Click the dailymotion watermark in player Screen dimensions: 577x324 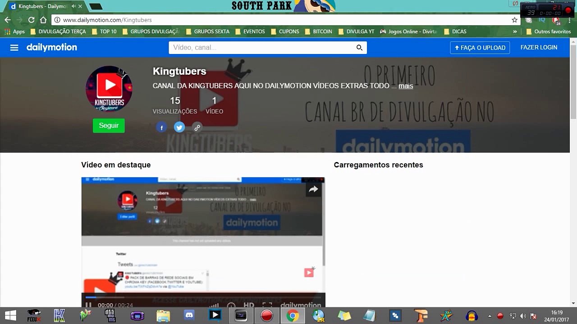point(301,306)
